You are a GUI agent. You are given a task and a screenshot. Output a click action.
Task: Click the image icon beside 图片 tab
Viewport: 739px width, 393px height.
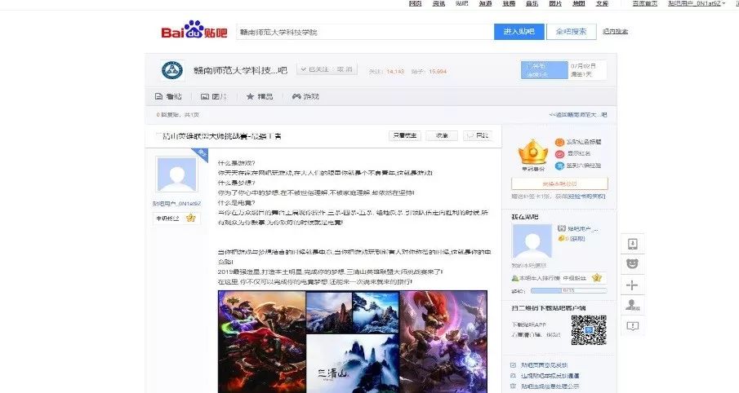[204, 96]
